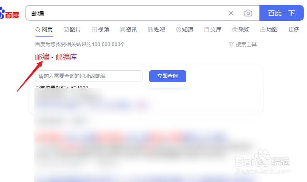Click the 立即查询 button

167,76
